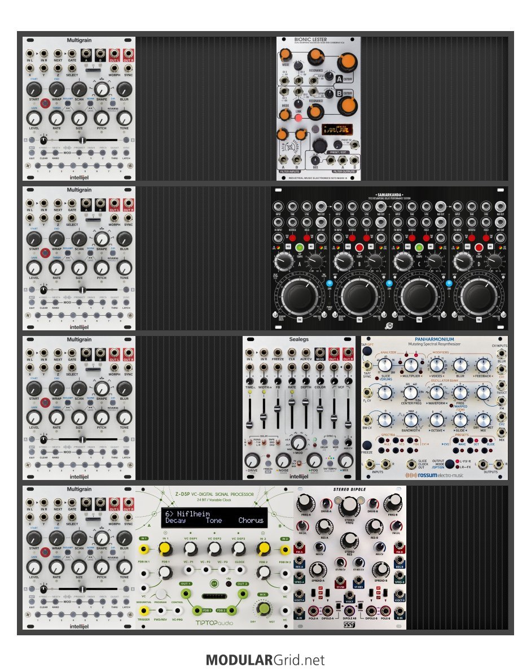Click the Panharmonium TAP/SYNC jack
This screenshot has width=531, height=672.
tap(367, 366)
